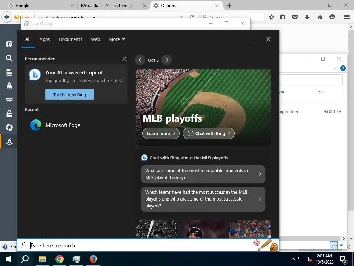Go to previous day arrow before Oct 5
This screenshot has height=266, width=354.
[140, 60]
